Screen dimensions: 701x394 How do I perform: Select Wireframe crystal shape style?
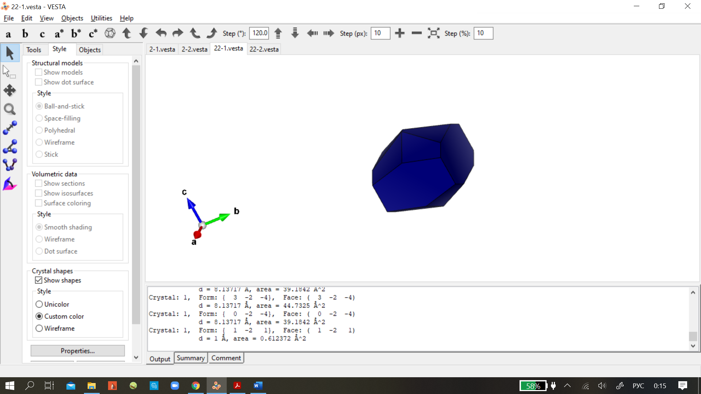pos(39,328)
